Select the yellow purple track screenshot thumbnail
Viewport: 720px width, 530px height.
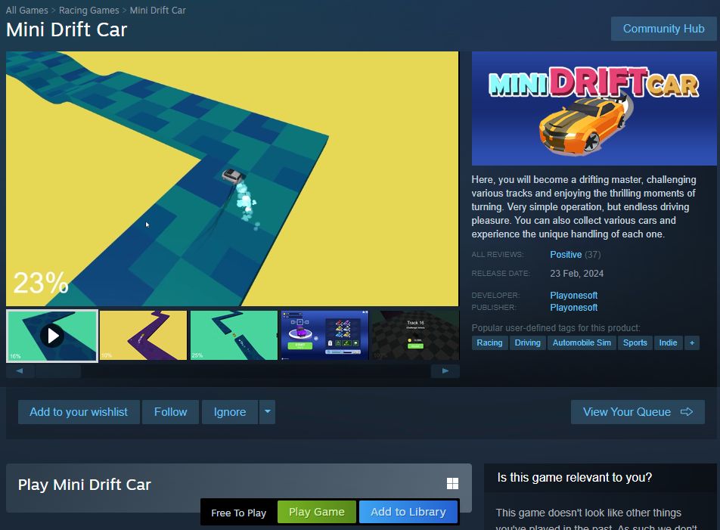(143, 336)
